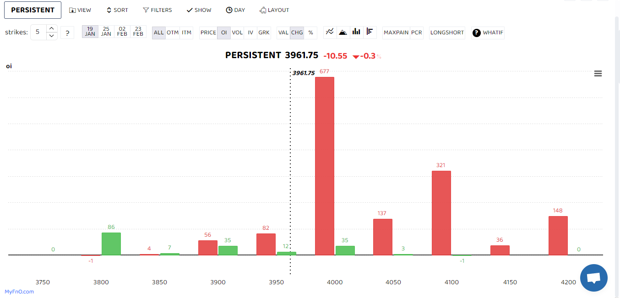Viewport: 620px width, 298px height.
Task: Select the bar chart view icon
Action: pyautogui.click(x=356, y=32)
